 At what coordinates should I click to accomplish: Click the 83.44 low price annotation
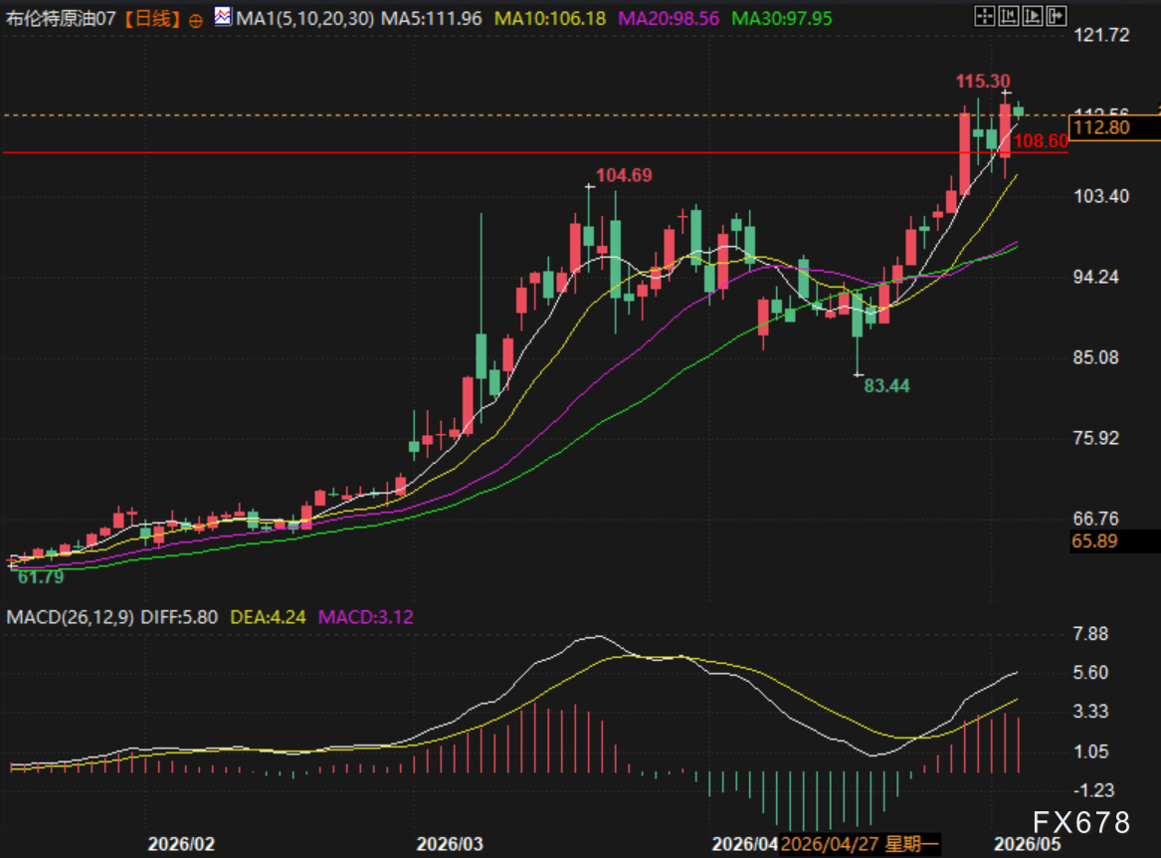[x=887, y=386]
